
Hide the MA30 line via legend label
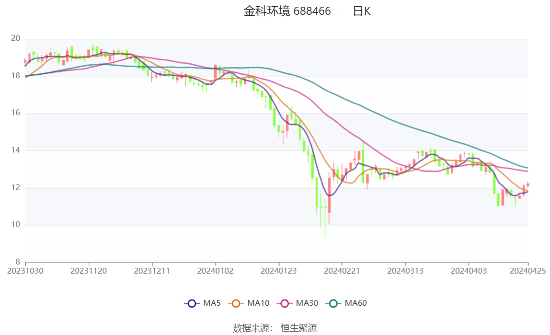[x=307, y=303]
